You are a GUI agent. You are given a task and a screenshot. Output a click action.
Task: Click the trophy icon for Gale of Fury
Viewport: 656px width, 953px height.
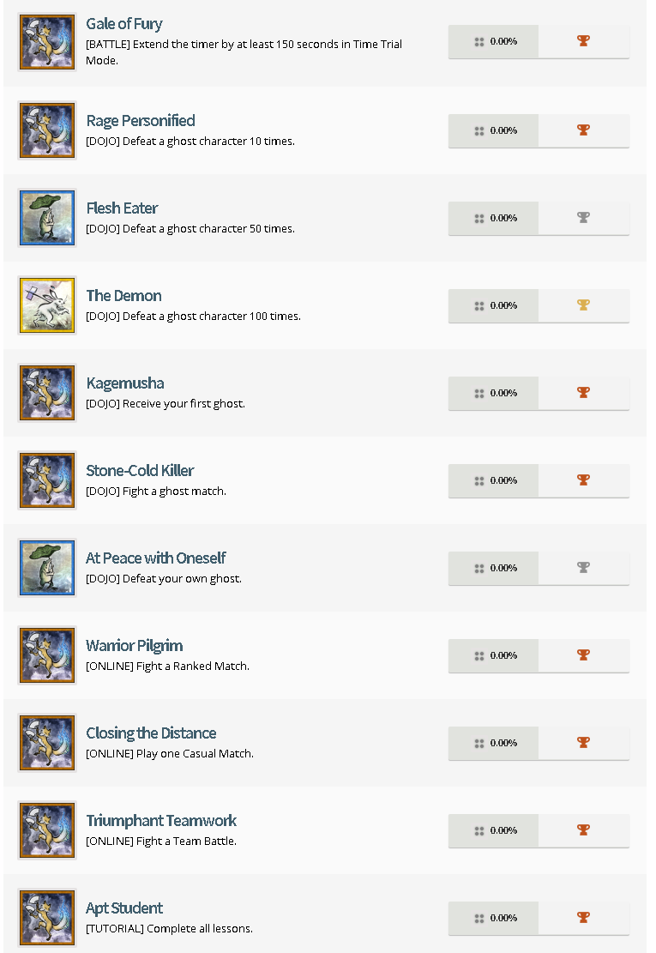[x=584, y=40]
